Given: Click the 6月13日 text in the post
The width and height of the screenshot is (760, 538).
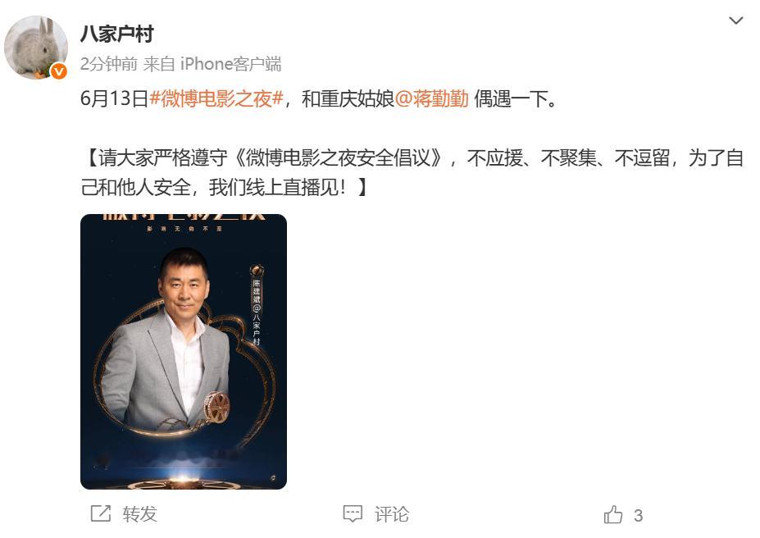Looking at the screenshot, I should click(115, 99).
